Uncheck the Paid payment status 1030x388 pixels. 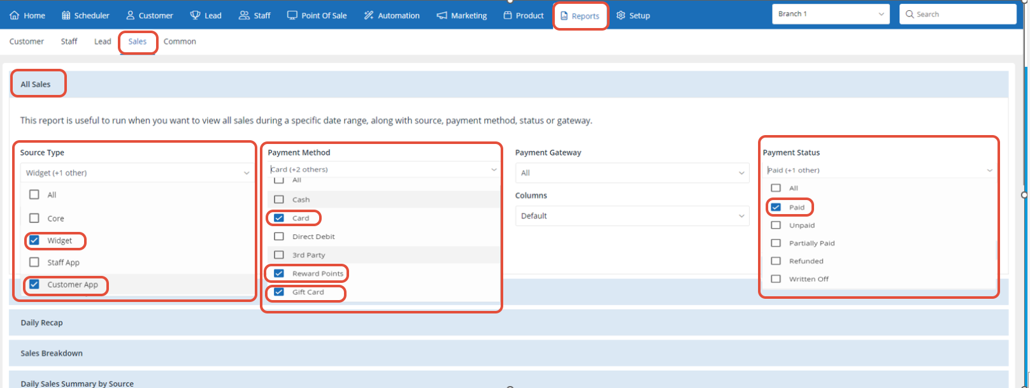pos(776,207)
